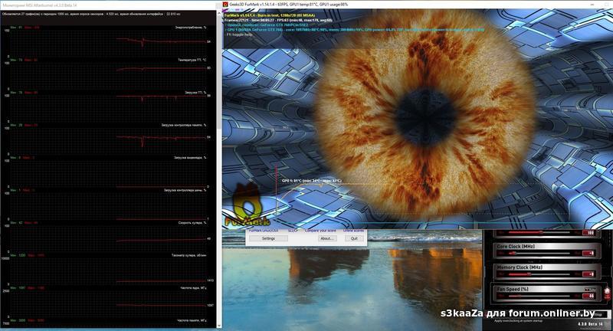Click the Core Clock value field

click(x=588, y=254)
